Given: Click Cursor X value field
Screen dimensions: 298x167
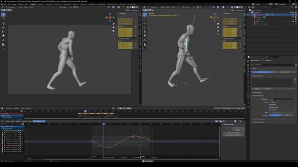Looking at the screenshot, I should click(x=238, y=128).
